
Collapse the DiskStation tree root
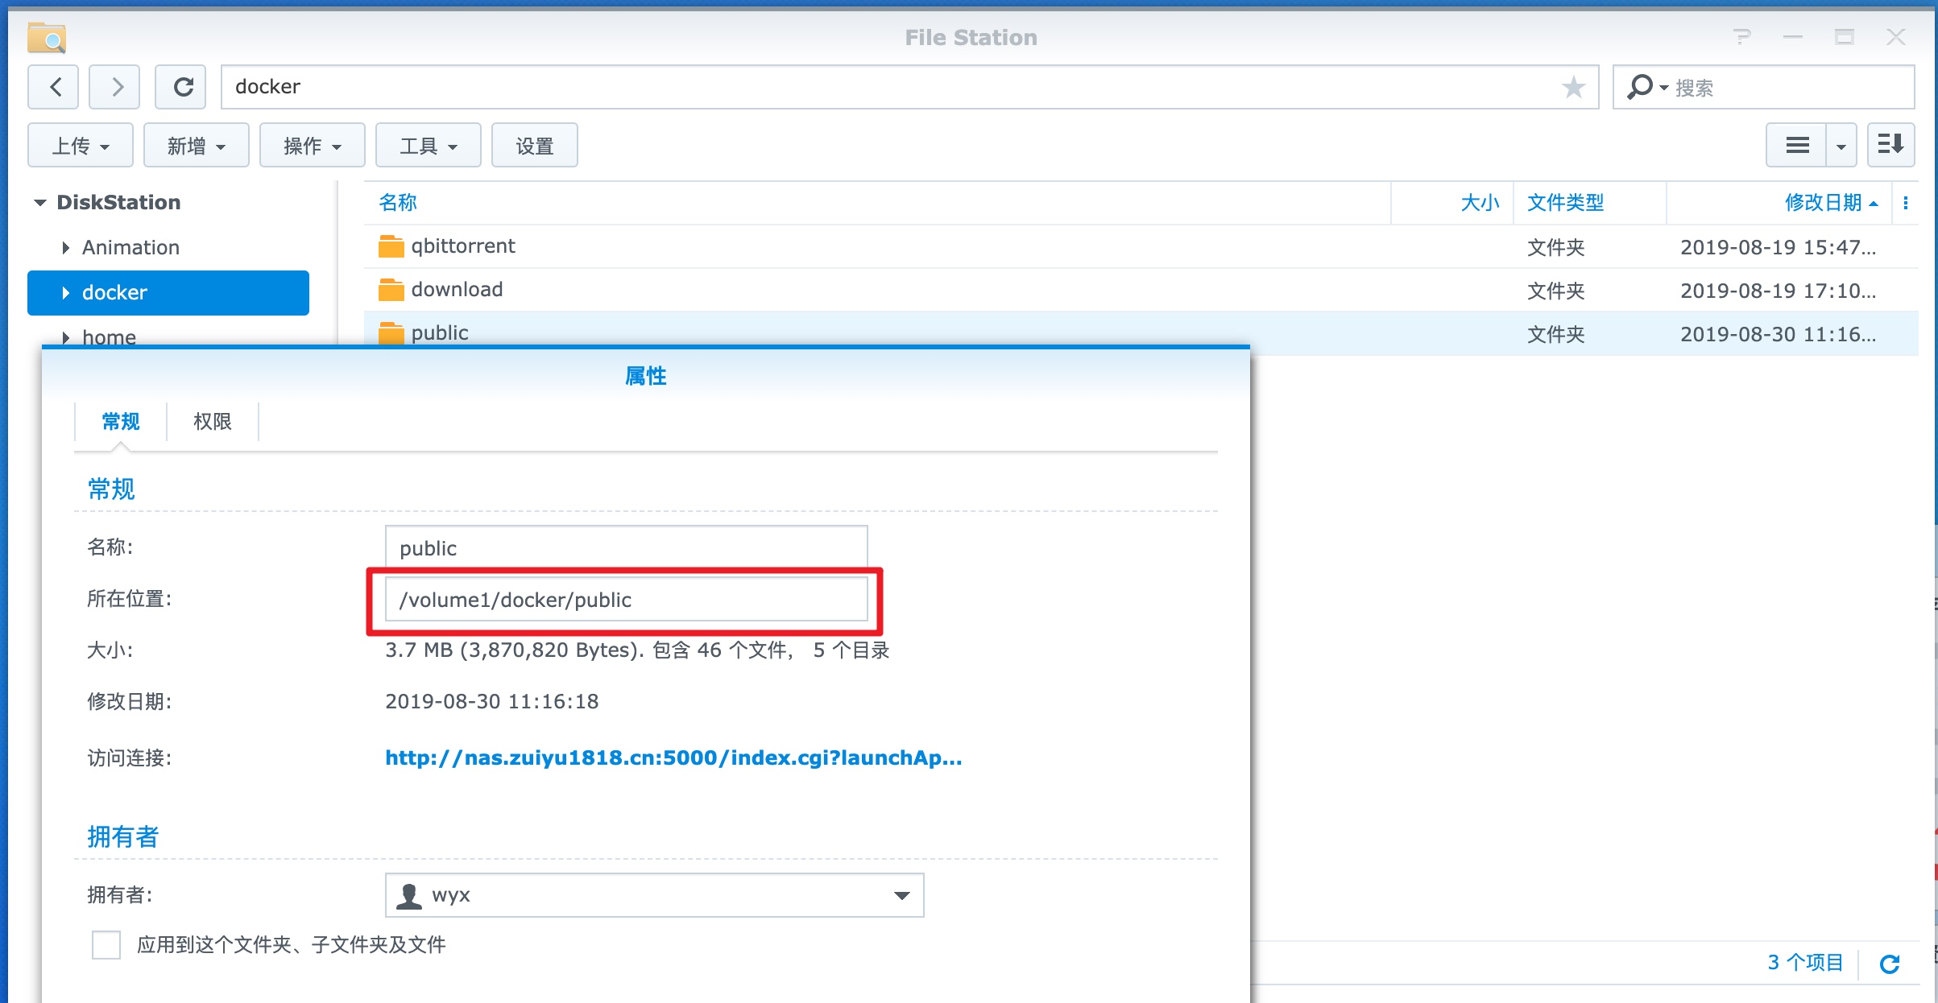pyautogui.click(x=40, y=203)
